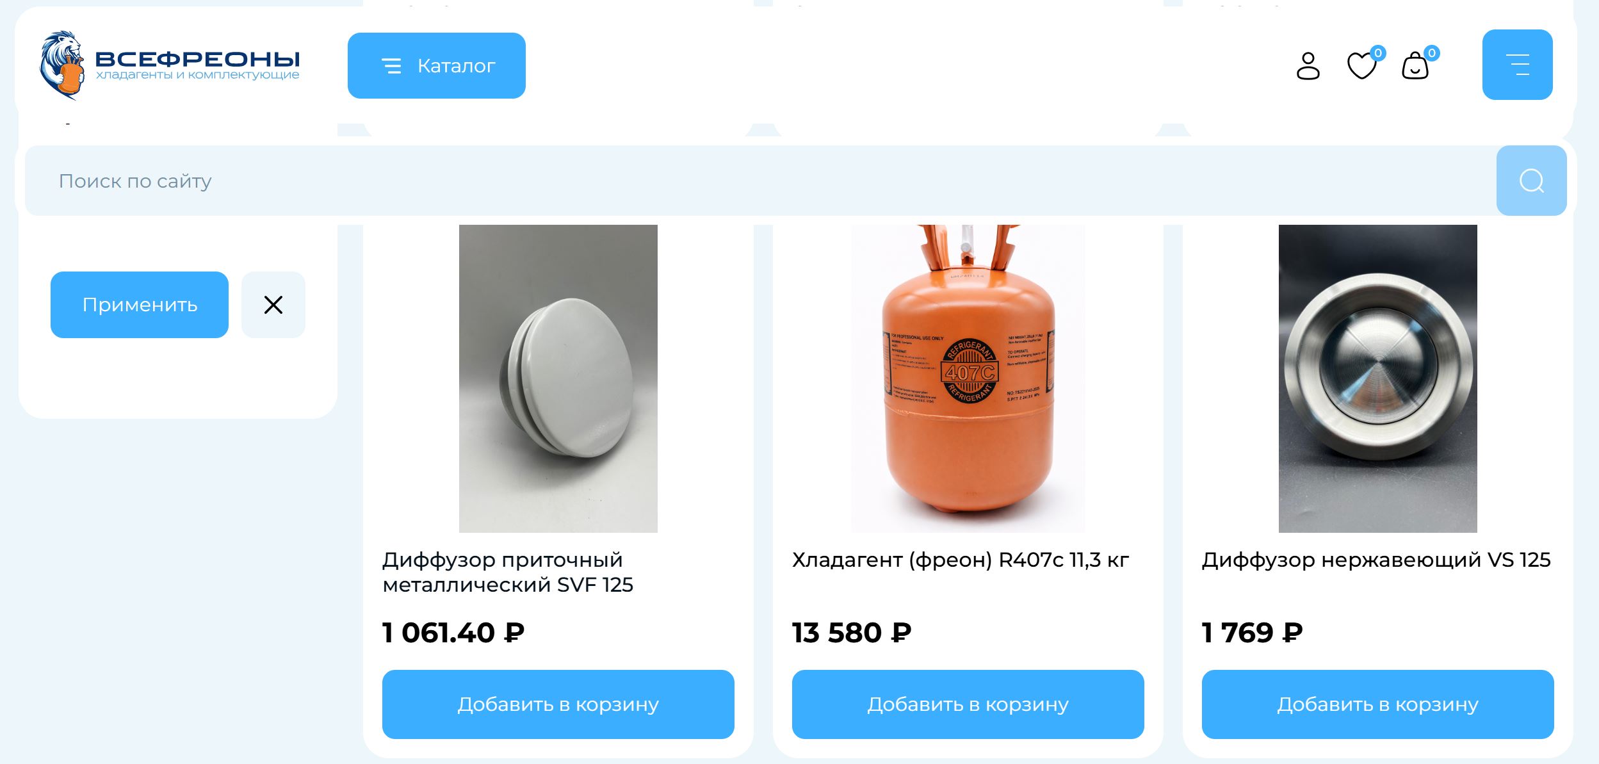Viewport: 1599px width, 764px height.
Task: Click the Всефреоны lion logo
Action: [61, 65]
